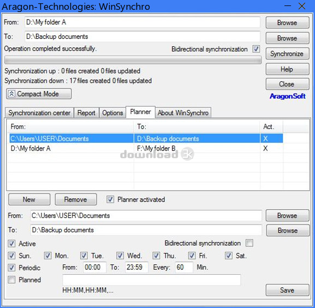Uncheck the Active checkbox

tap(11, 244)
